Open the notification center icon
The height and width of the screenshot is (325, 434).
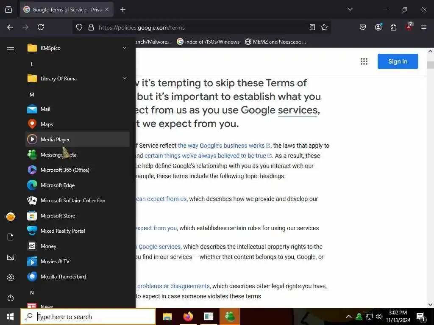click(x=420, y=317)
